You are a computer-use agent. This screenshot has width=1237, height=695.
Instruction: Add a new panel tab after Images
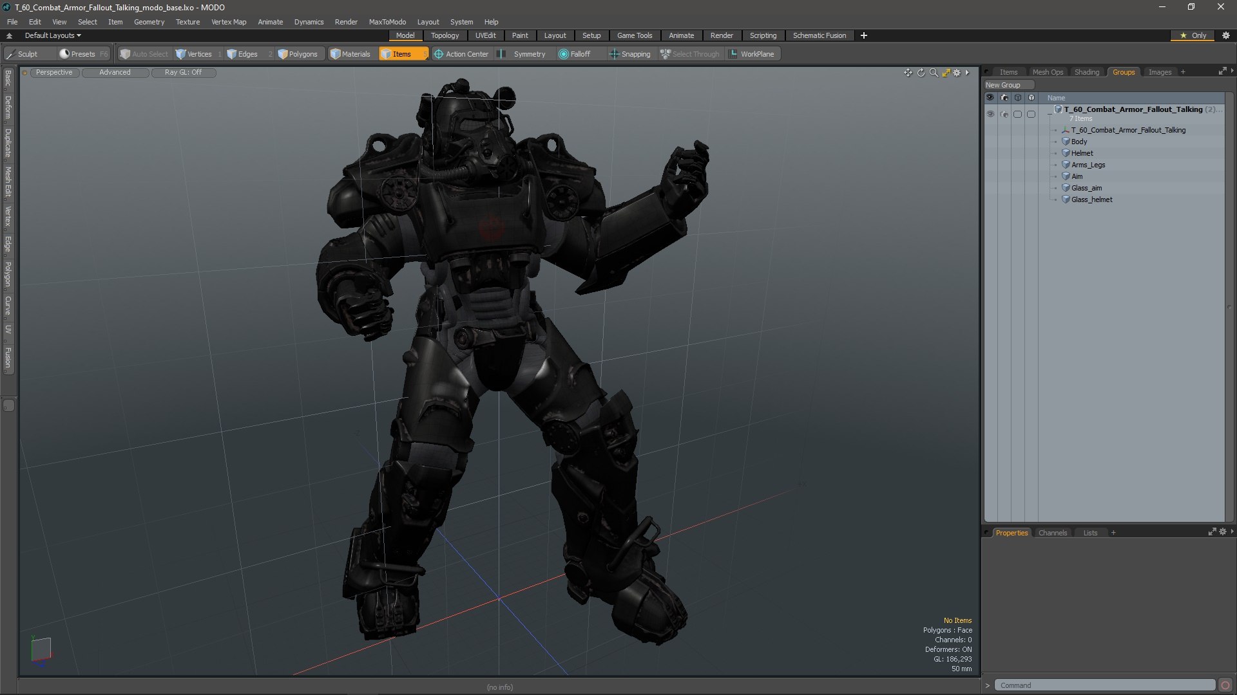tap(1183, 72)
